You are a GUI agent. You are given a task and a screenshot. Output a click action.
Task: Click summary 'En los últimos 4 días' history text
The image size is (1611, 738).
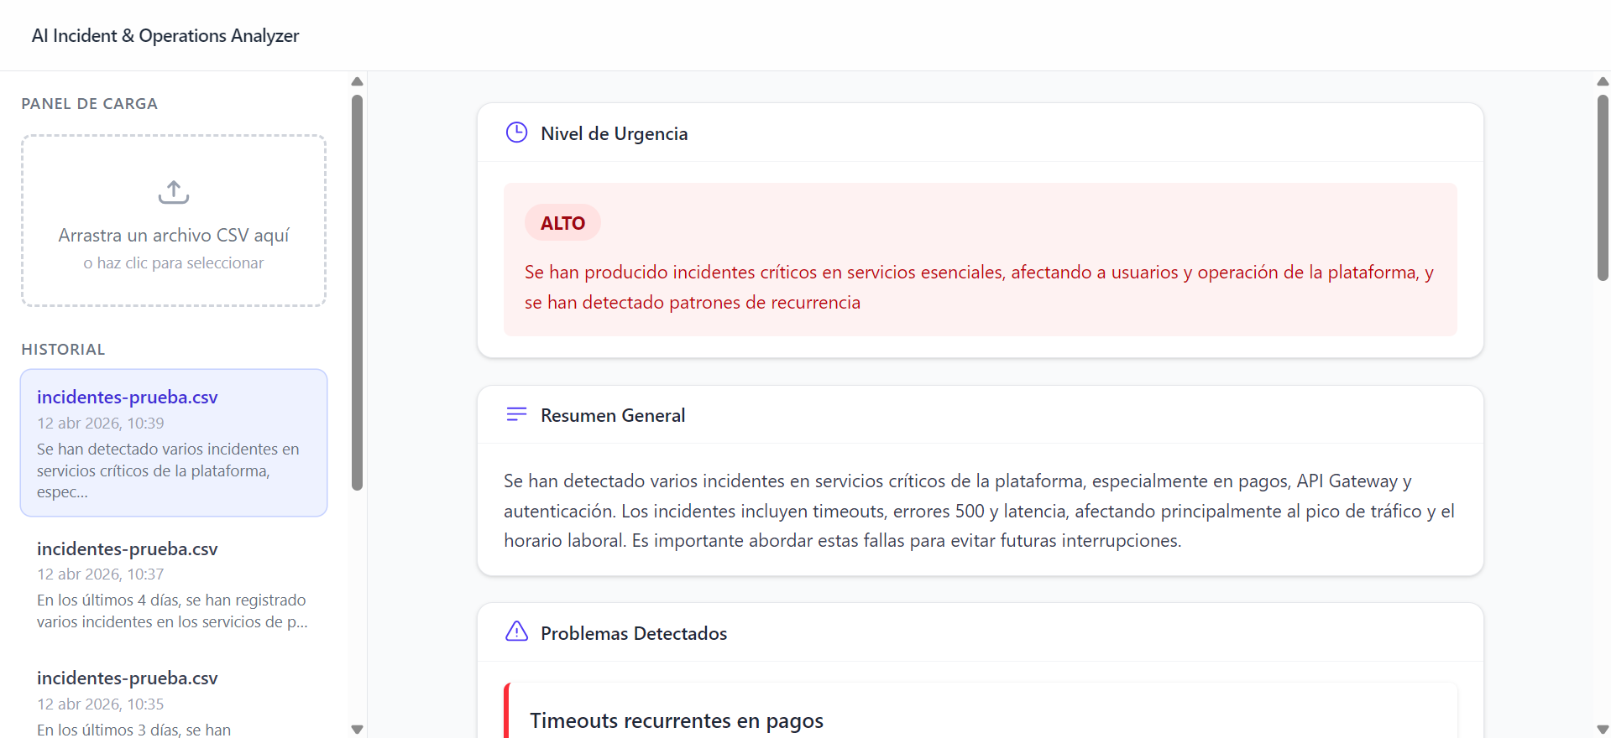coord(172,611)
